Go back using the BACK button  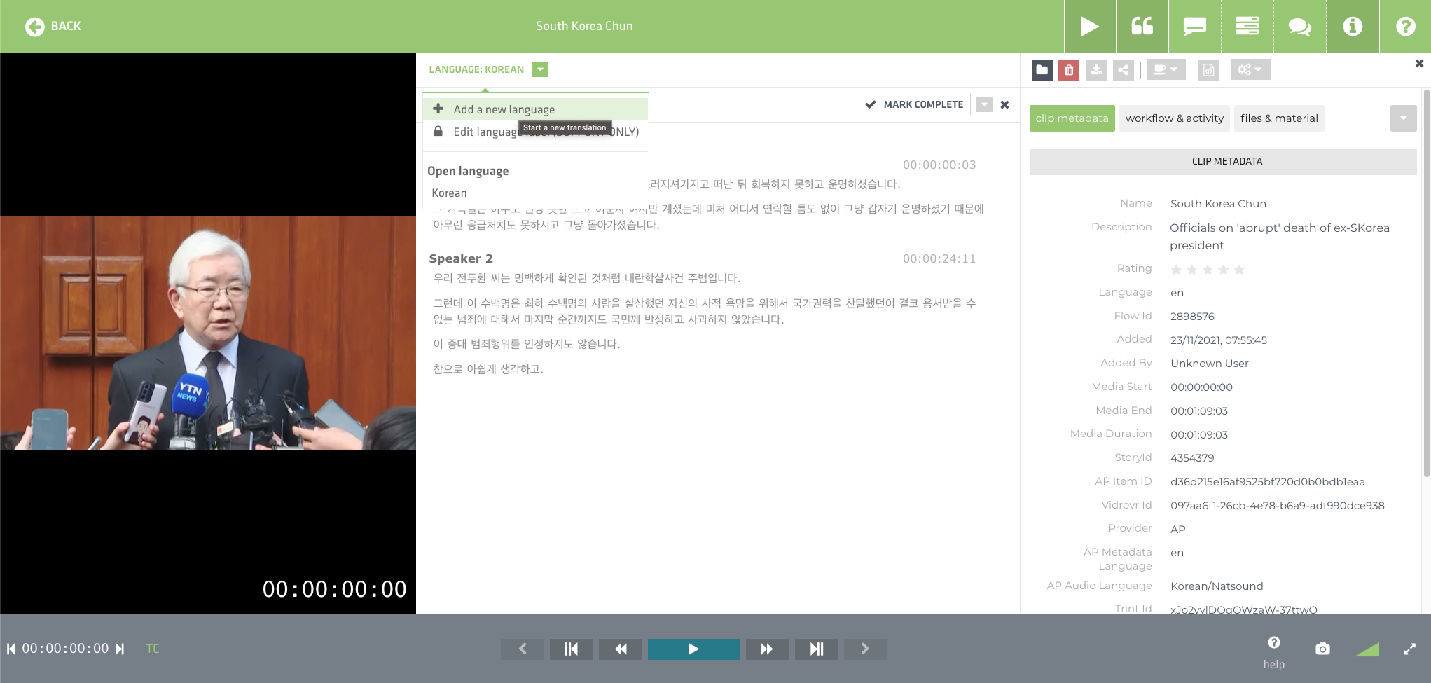point(53,26)
